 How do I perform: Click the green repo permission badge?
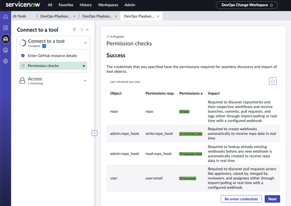[x=184, y=112]
